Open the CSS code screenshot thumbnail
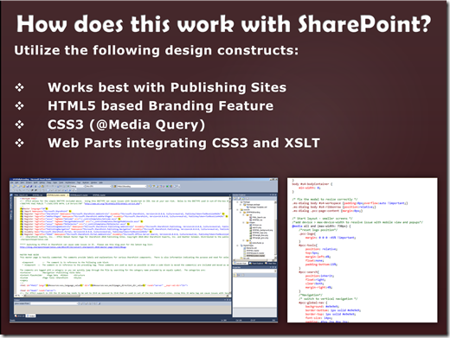The image size is (450, 338). coord(362,250)
